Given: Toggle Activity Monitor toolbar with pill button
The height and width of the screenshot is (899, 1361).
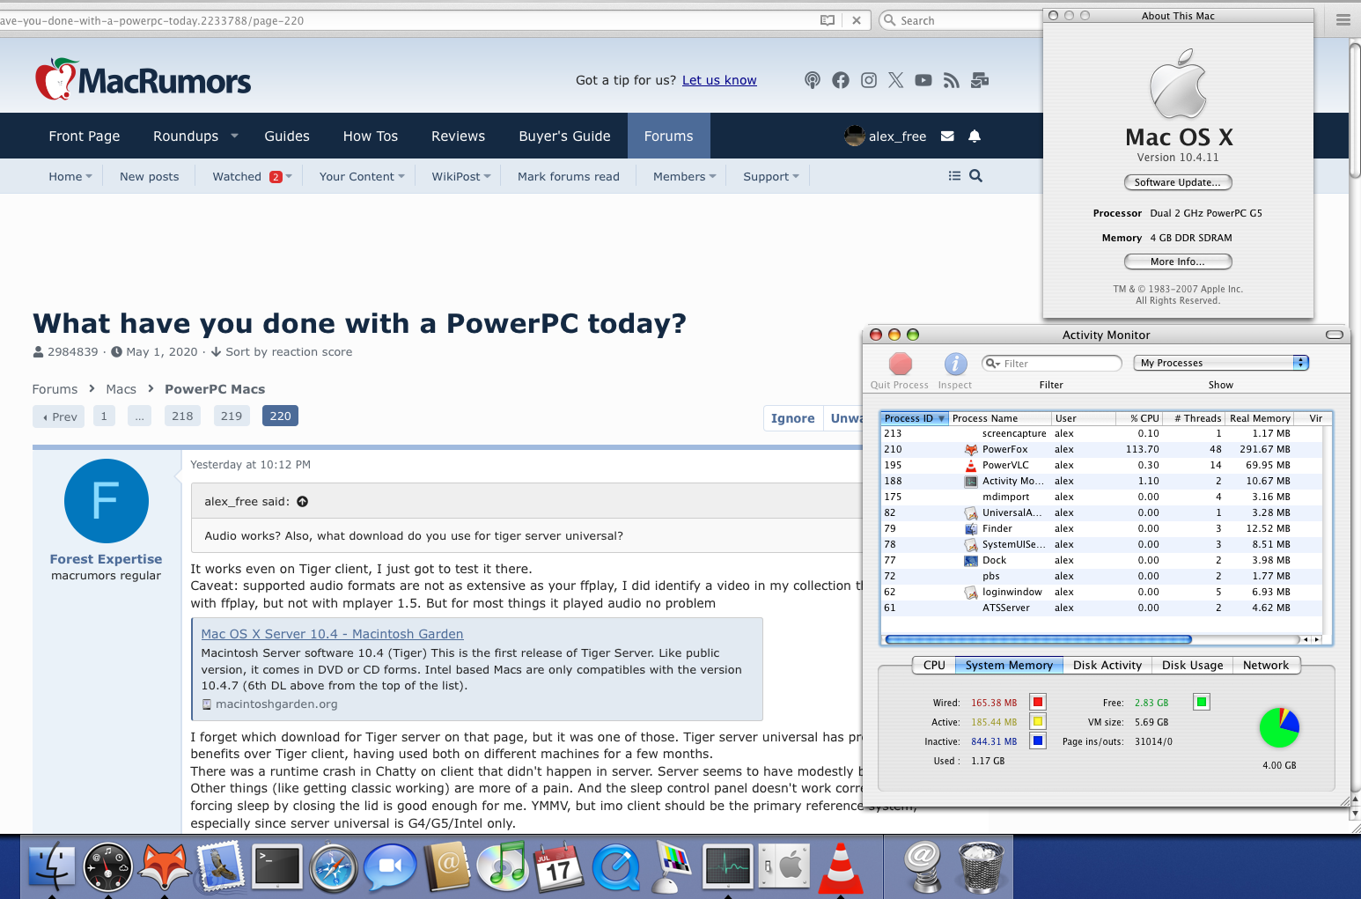Looking at the screenshot, I should [x=1335, y=335].
